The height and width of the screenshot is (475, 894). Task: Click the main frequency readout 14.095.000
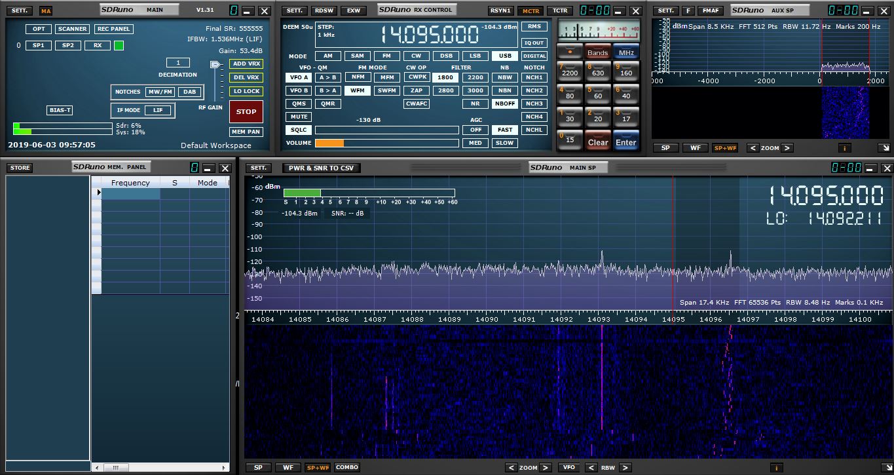click(429, 35)
